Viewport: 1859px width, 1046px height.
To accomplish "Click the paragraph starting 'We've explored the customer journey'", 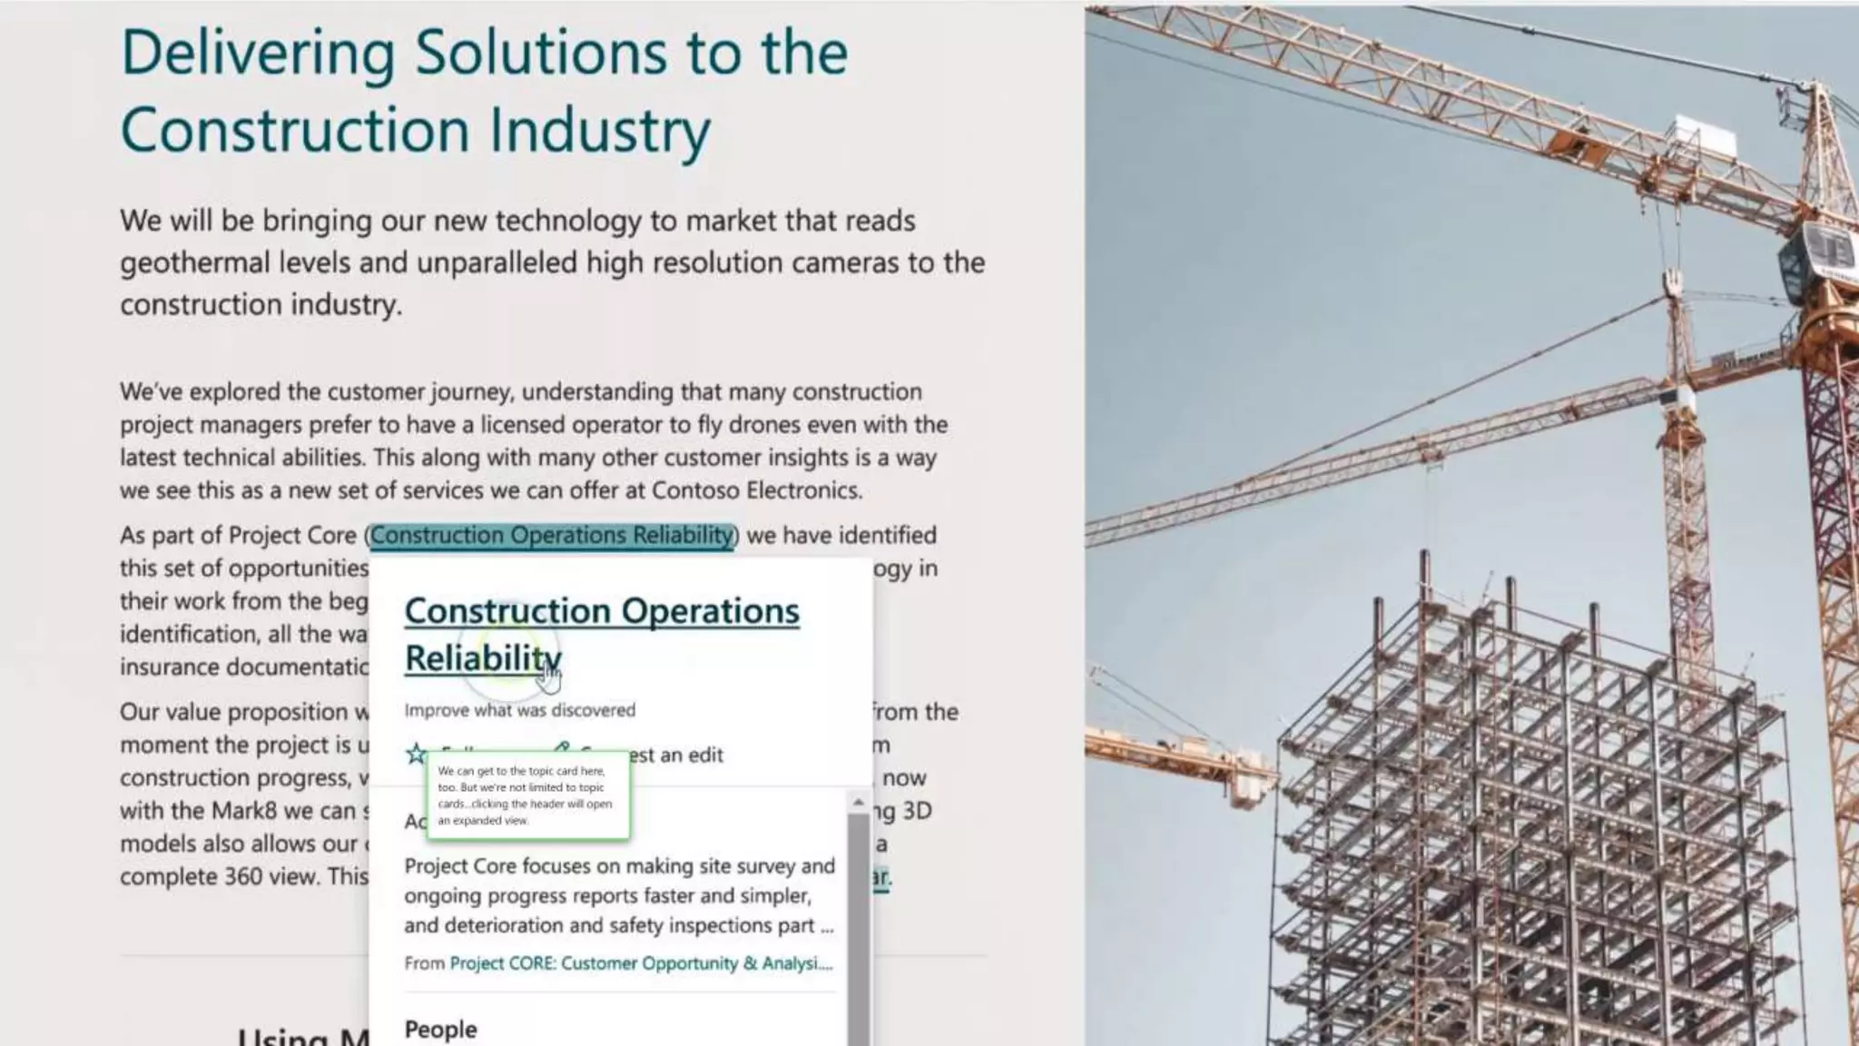I will (534, 441).
